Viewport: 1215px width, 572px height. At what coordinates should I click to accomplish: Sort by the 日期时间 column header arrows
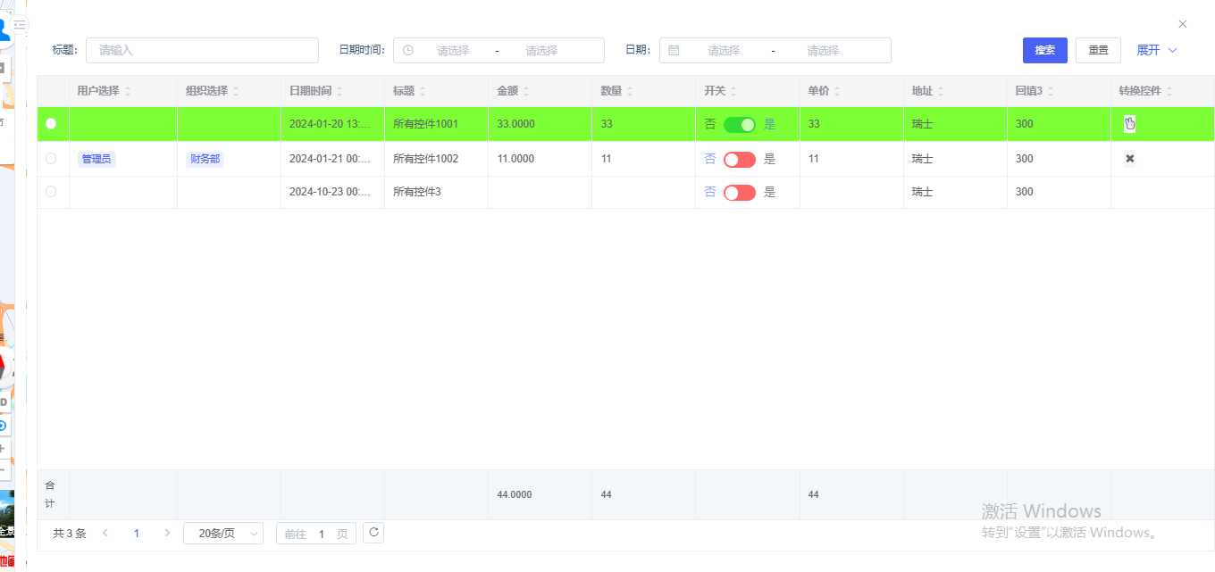click(339, 91)
